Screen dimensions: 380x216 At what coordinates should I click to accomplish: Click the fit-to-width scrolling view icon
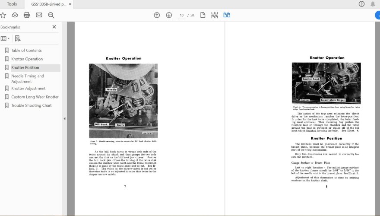[215, 15]
